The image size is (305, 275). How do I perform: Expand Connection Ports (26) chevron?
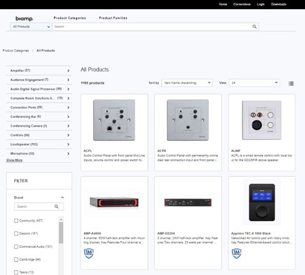[68, 108]
